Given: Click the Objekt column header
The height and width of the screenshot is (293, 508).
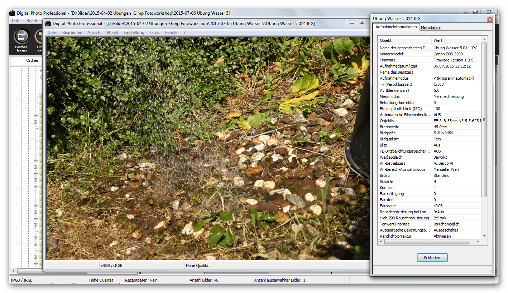Looking at the screenshot, I should click(404, 40).
